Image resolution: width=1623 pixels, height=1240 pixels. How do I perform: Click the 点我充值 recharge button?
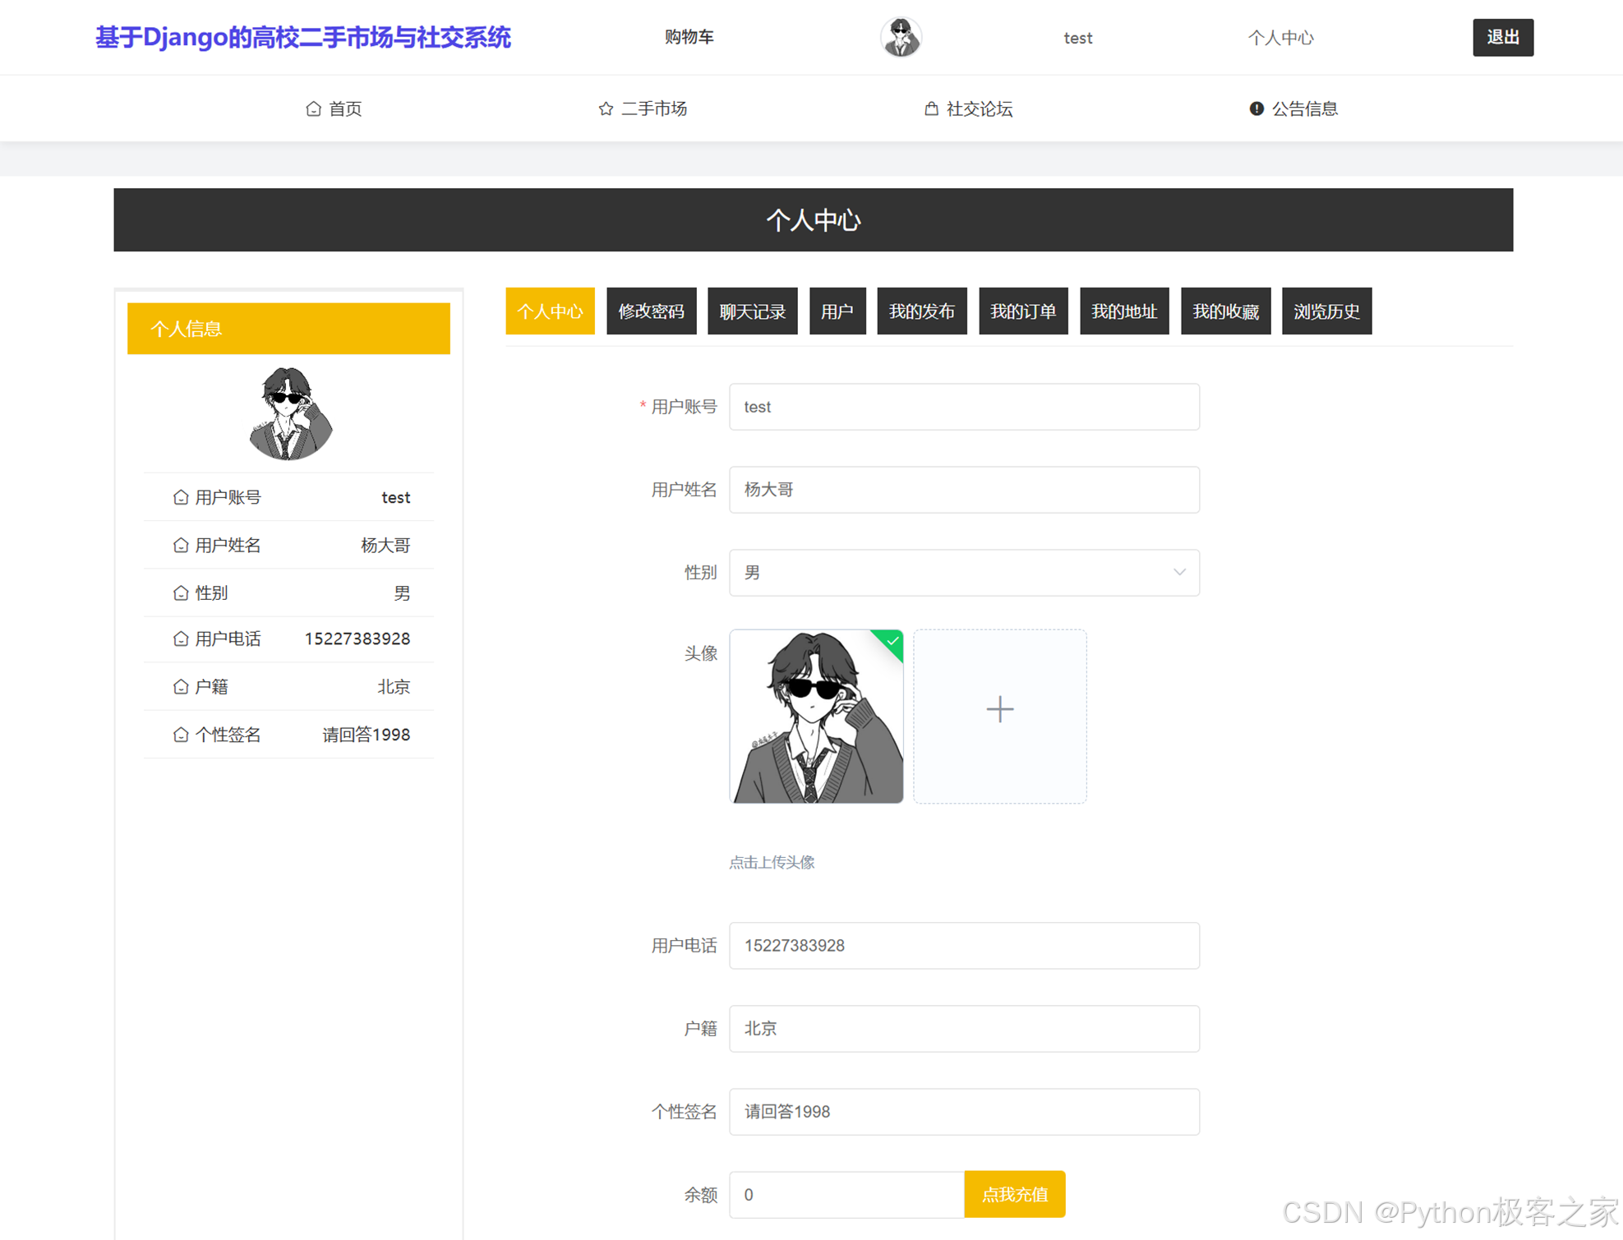point(1014,1194)
